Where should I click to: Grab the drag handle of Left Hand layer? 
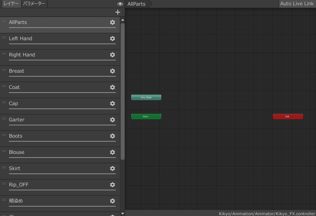4,38
